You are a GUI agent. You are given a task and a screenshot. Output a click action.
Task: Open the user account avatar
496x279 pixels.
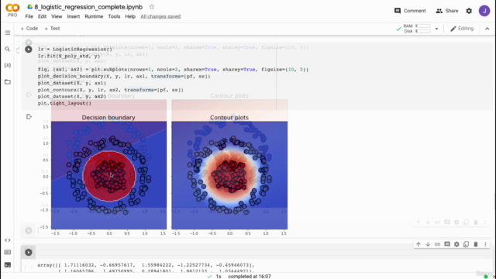tap(484, 11)
